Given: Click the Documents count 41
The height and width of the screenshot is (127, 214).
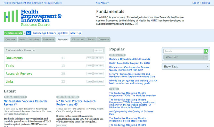Looking at the screenshot, I should (x=63, y=58).
